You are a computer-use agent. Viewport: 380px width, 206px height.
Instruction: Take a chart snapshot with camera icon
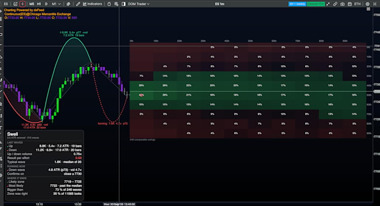click(343, 4)
